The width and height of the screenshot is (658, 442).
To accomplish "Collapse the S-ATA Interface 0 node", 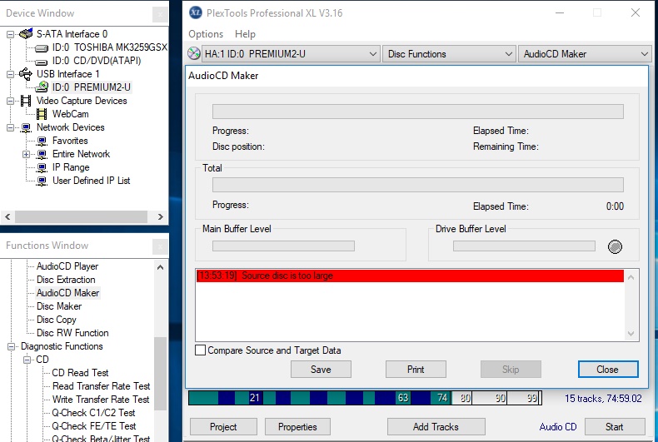I will (x=10, y=34).
